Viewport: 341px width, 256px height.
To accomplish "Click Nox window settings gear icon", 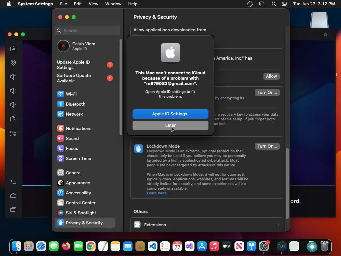I will pos(326,34).
